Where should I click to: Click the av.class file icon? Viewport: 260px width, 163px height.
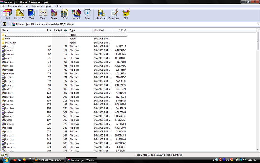(3, 70)
